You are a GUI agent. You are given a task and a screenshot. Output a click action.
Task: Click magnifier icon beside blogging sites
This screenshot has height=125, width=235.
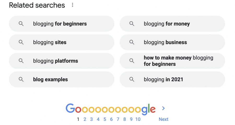pos(21,42)
